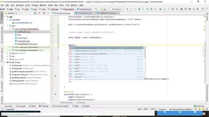209x117 pixels.
Task: Choose addListenerForSingleValueEvent suggestion
Action: (x=106, y=54)
